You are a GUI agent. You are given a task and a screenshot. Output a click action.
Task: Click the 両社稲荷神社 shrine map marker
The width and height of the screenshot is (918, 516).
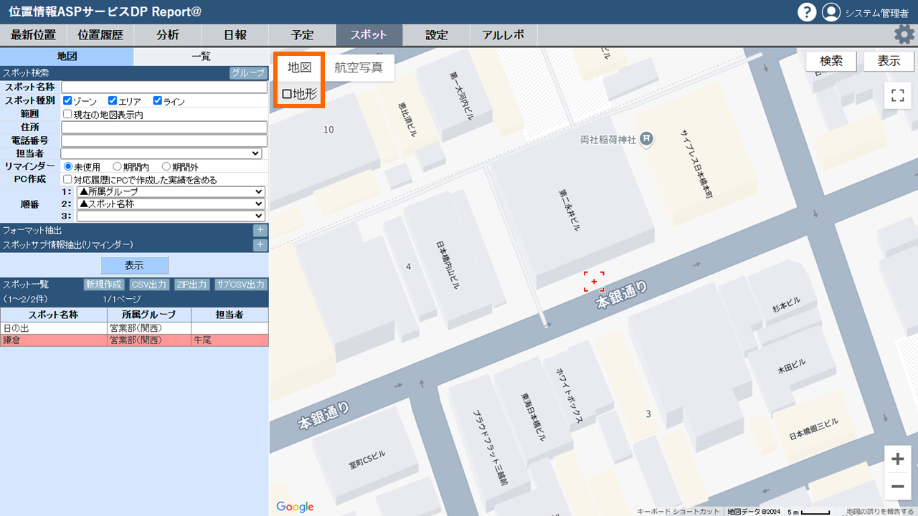(x=646, y=138)
